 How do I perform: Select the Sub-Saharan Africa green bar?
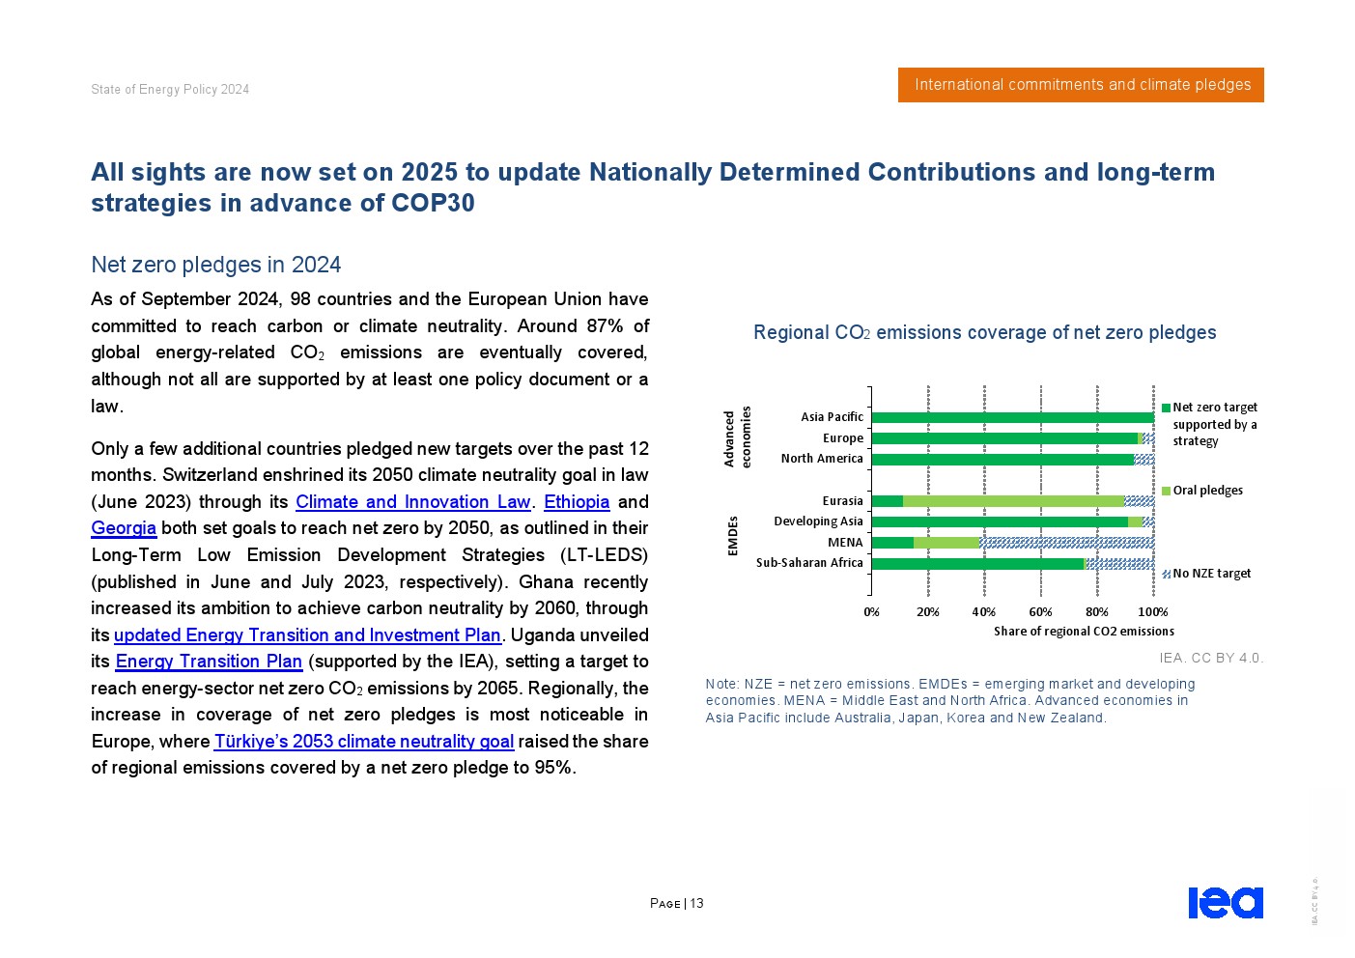(x=976, y=564)
